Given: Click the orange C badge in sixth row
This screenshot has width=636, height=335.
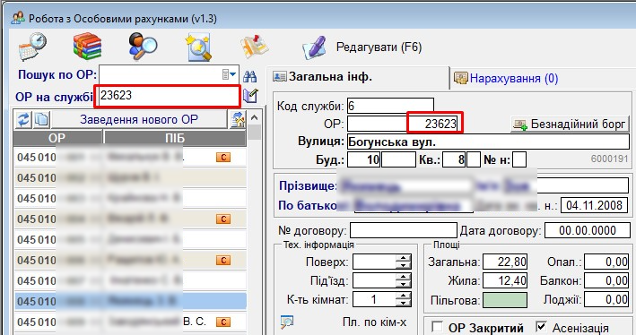Looking at the screenshot, I should (x=223, y=260).
